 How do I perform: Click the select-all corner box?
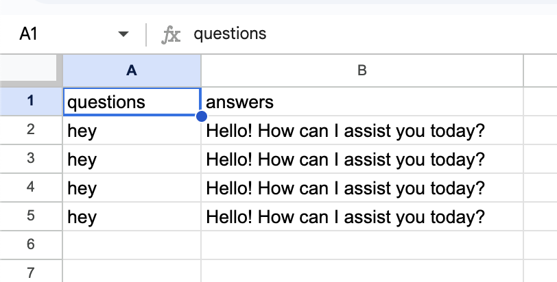(31, 70)
